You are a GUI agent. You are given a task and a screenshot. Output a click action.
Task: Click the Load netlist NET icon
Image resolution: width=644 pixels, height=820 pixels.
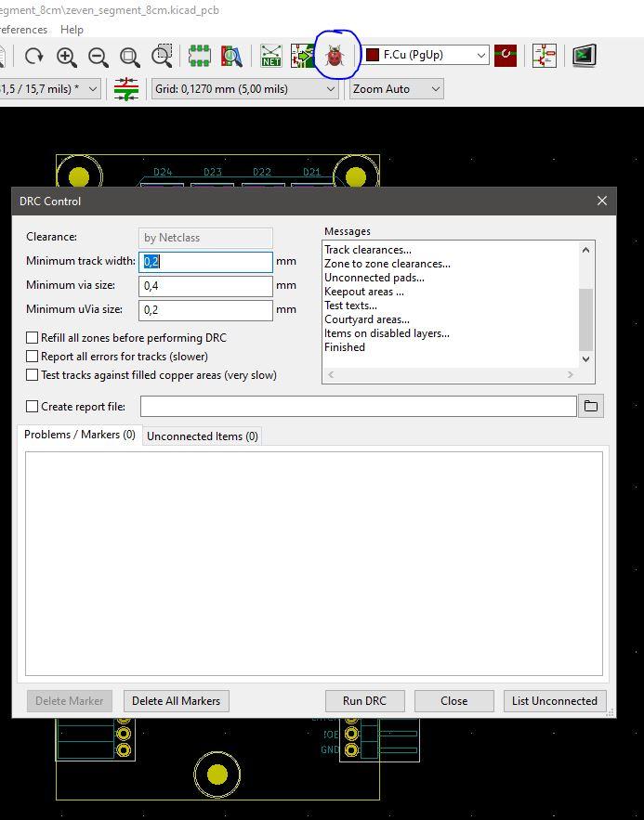point(271,56)
